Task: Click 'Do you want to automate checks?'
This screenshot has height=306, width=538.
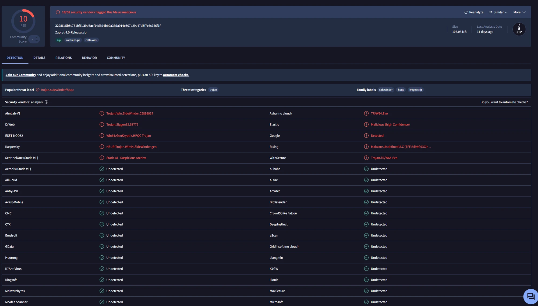Action: (x=504, y=102)
